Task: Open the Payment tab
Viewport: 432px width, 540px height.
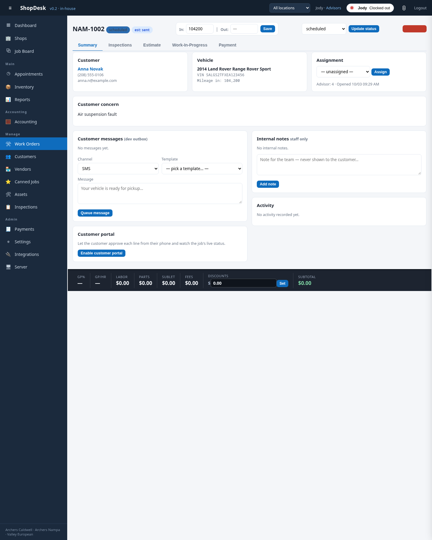Action: [x=227, y=45]
